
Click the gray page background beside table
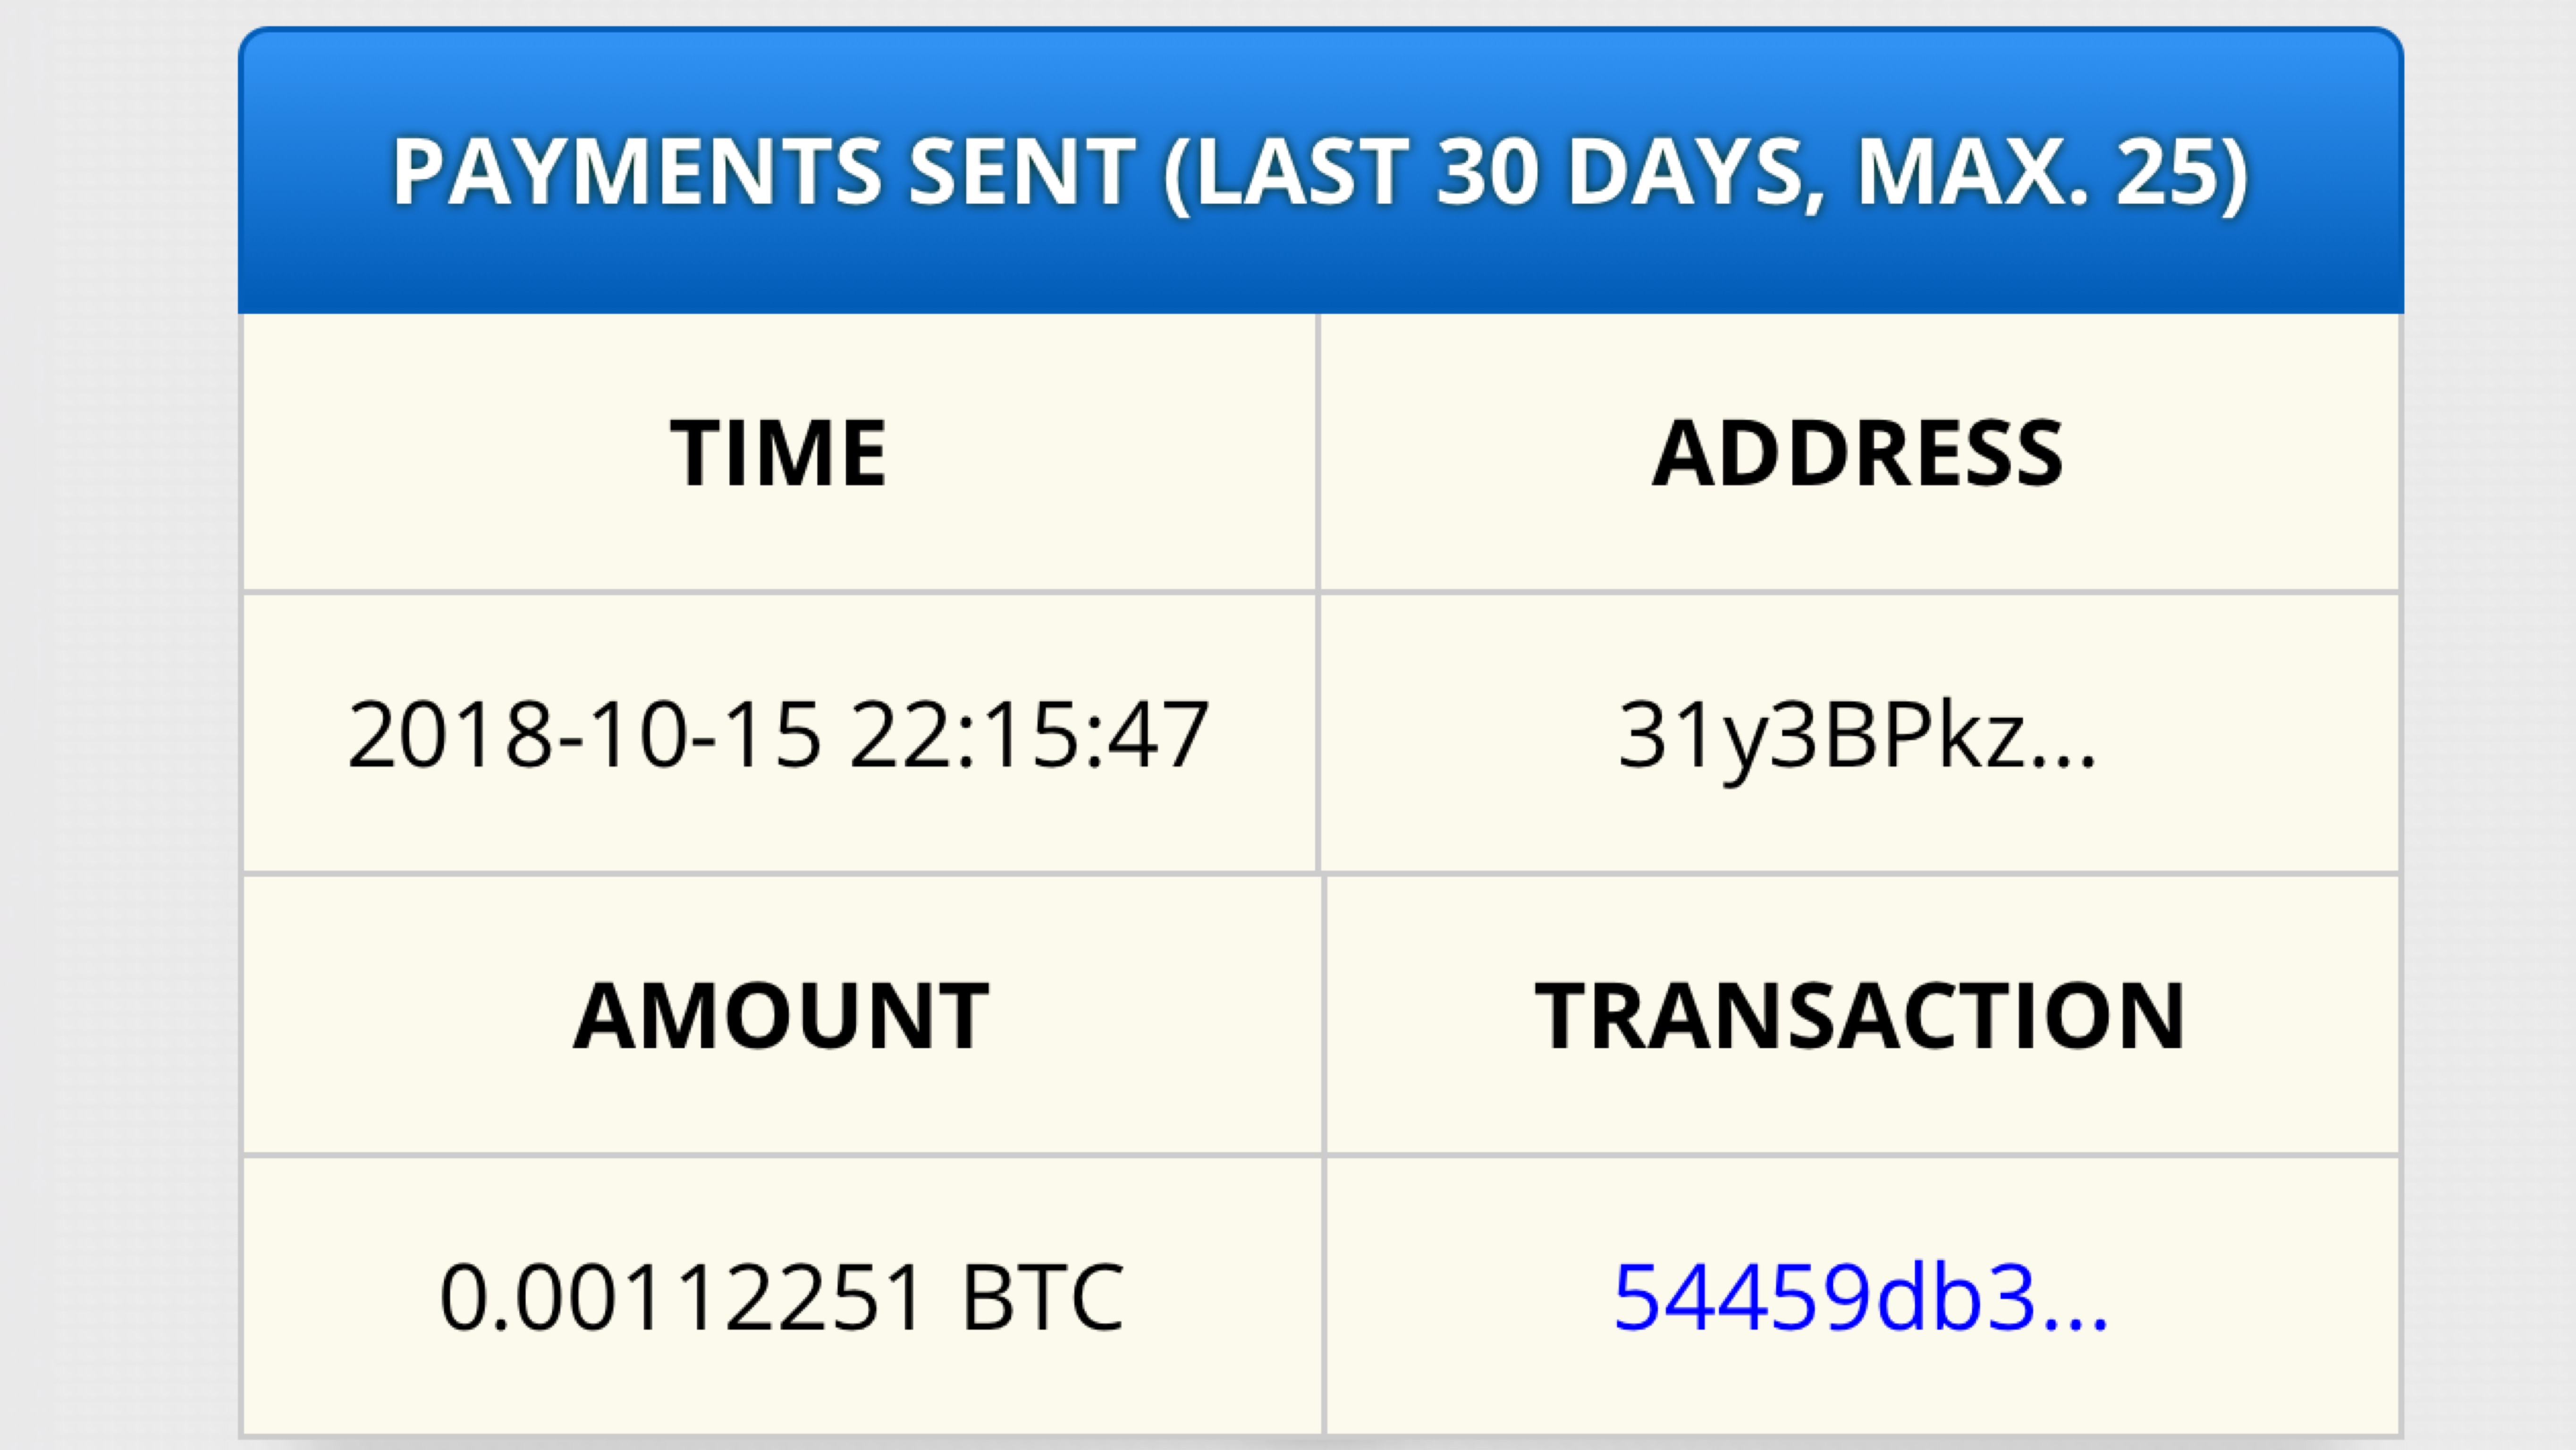pyautogui.click(x=118, y=725)
